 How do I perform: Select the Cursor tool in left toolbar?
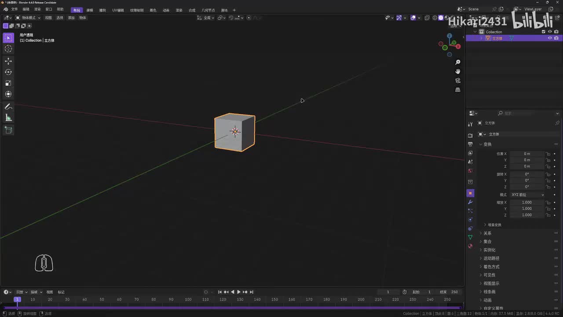coord(8,49)
